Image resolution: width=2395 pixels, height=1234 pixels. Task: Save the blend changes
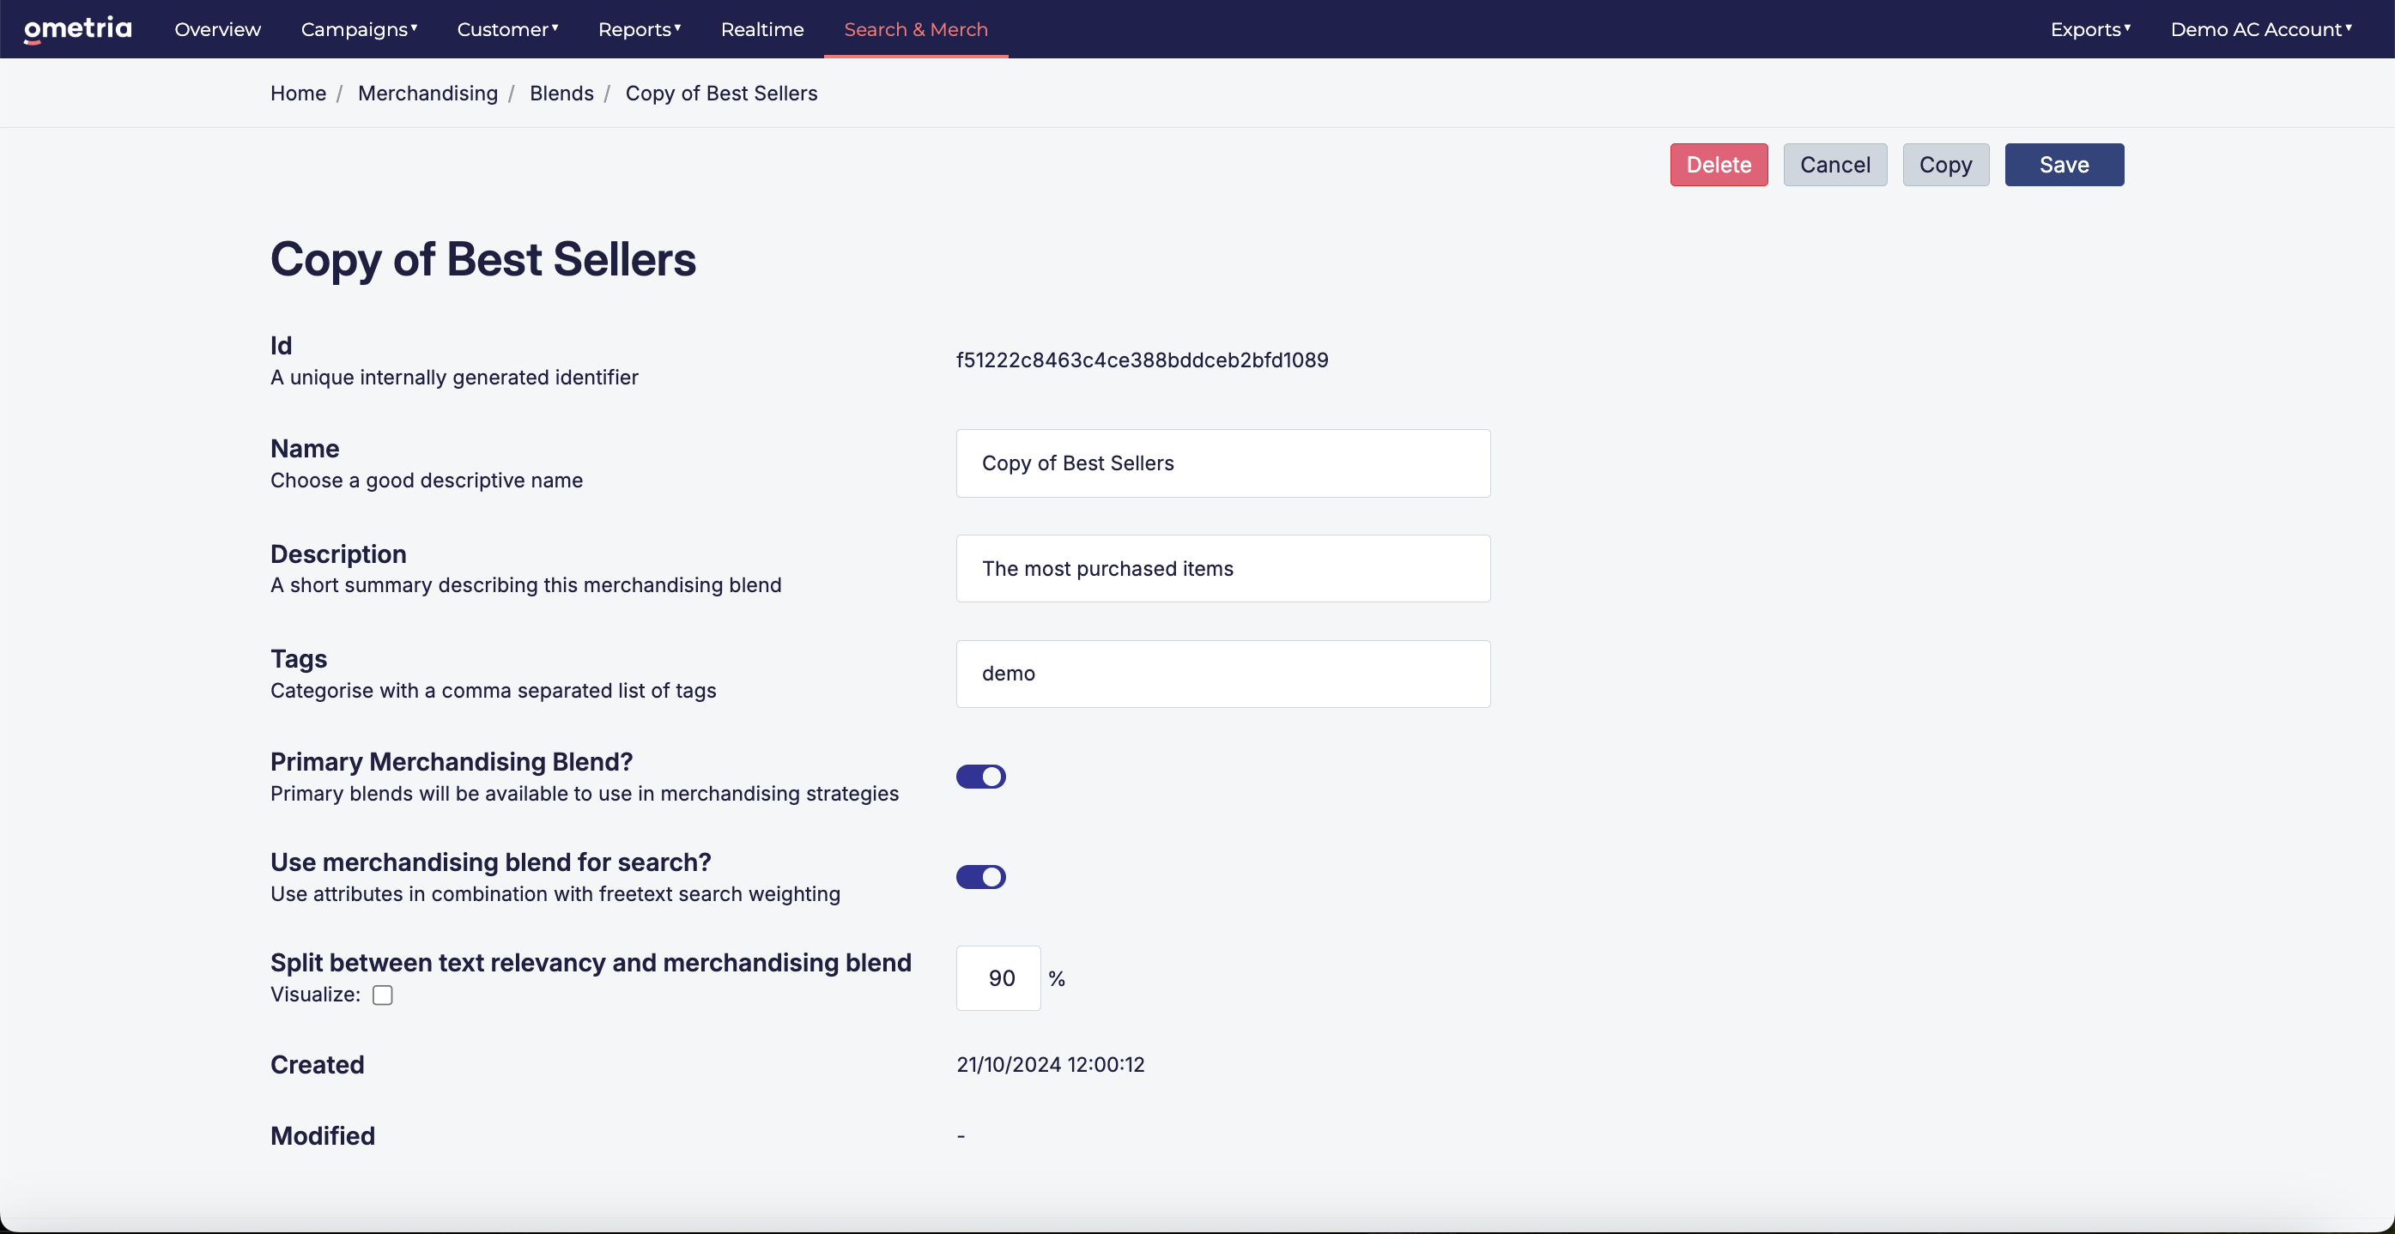[x=2064, y=165]
